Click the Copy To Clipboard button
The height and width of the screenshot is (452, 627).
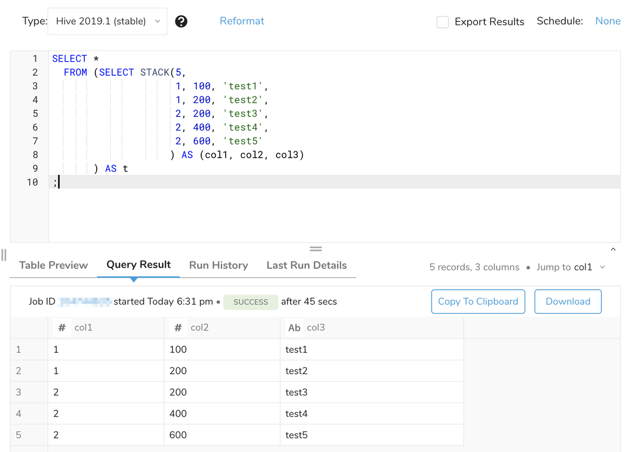(x=478, y=301)
